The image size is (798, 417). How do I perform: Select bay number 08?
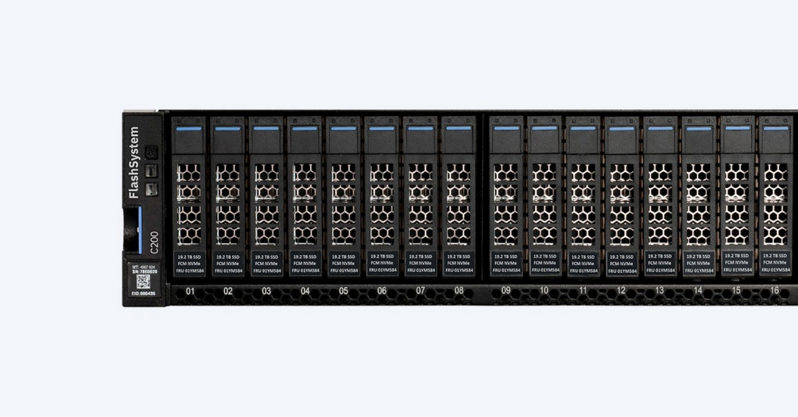click(x=459, y=291)
